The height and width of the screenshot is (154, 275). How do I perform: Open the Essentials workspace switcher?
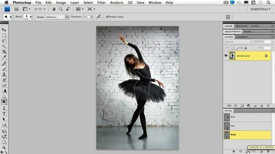pos(260,9)
